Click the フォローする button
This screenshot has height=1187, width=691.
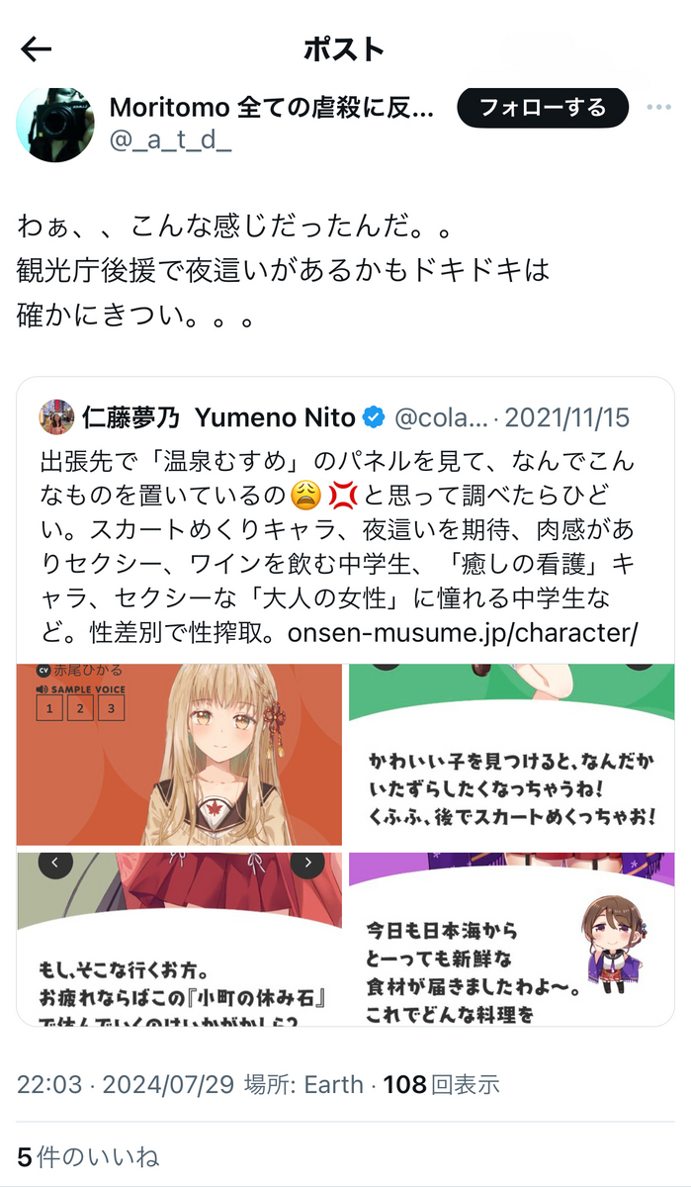543,108
